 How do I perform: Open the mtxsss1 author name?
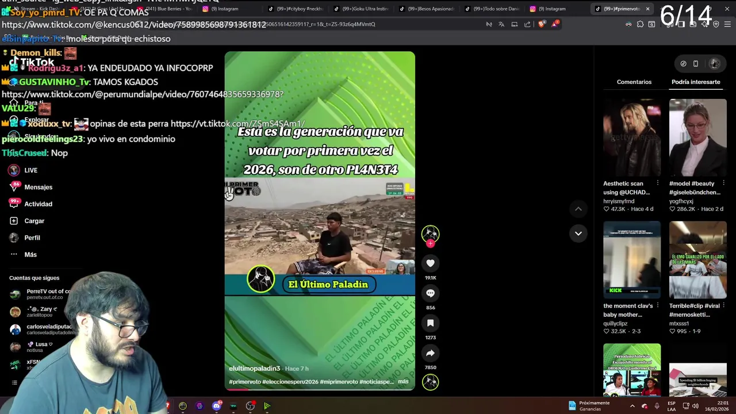tap(679, 324)
